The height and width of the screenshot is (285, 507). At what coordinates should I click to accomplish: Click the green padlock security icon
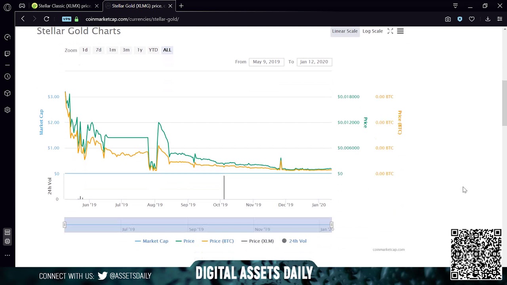(76, 19)
